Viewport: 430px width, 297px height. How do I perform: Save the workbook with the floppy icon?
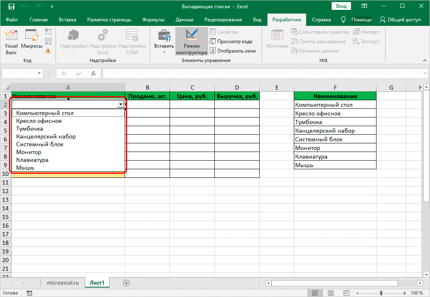12,7
